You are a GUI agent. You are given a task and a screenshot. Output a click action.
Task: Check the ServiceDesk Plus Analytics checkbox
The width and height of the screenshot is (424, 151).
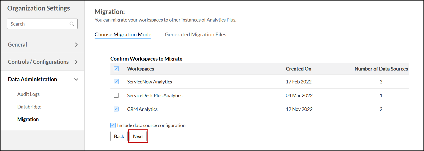coord(116,95)
